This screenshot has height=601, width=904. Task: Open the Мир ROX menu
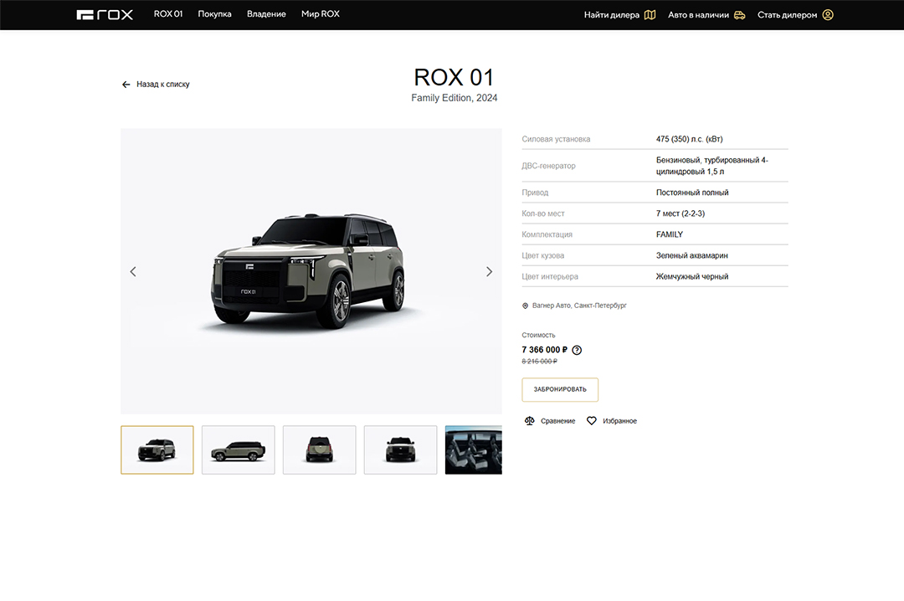point(321,14)
